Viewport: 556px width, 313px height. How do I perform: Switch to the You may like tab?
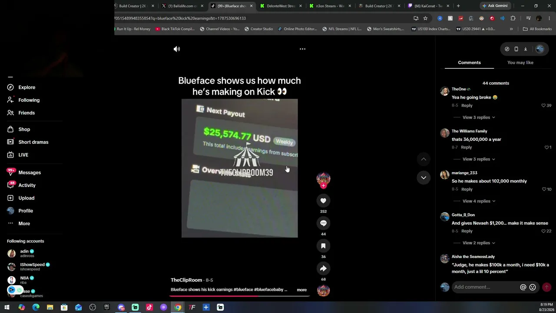click(x=520, y=63)
